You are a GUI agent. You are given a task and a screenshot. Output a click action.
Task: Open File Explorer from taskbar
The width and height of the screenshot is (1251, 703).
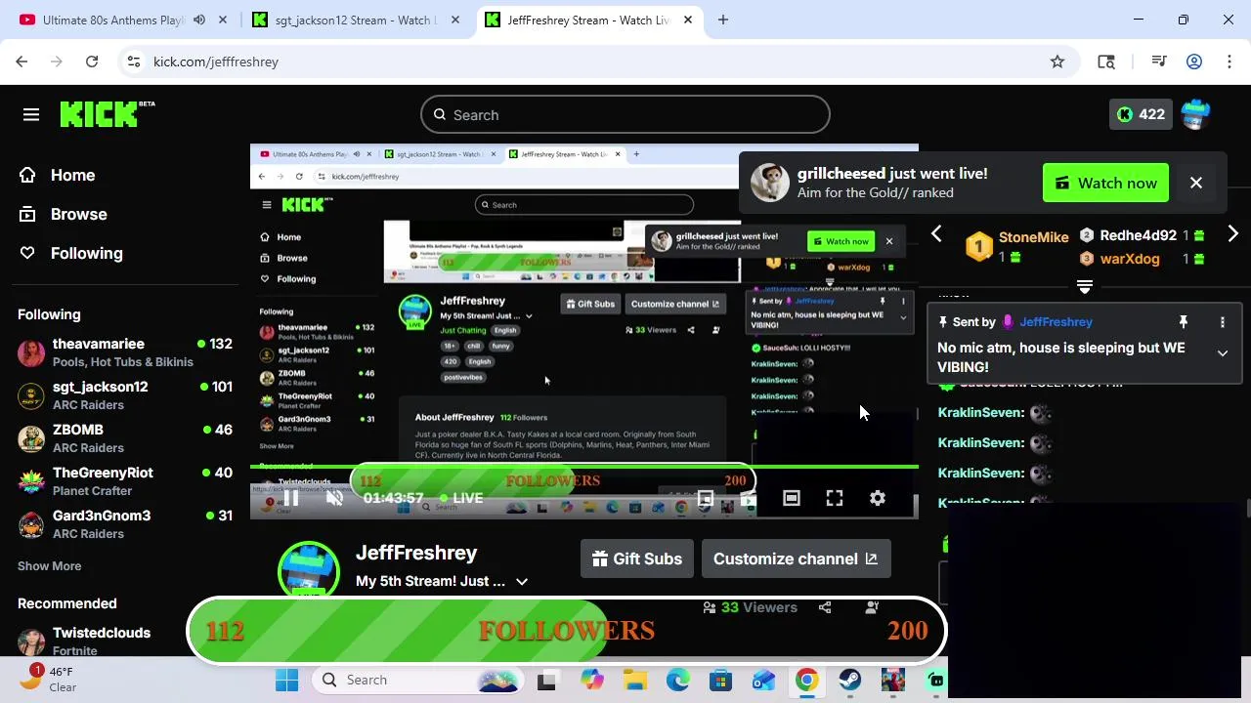click(635, 680)
